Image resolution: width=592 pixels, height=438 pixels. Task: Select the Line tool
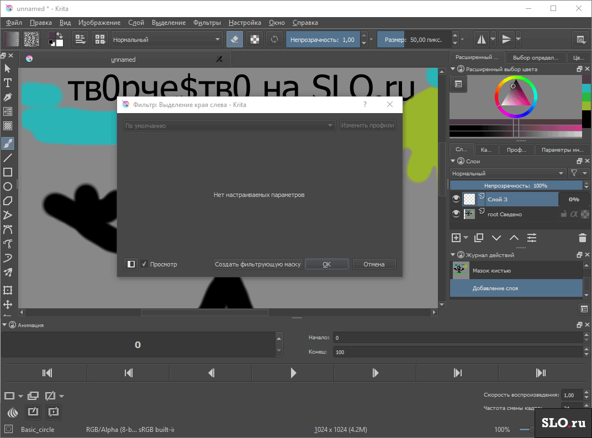tap(8, 158)
